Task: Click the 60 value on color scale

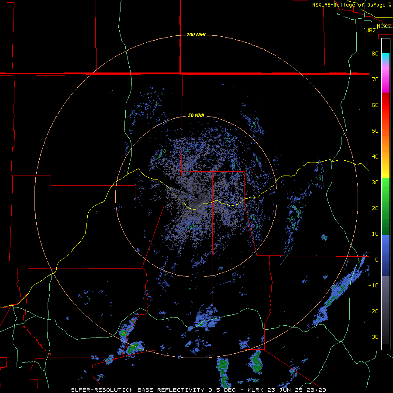Action: (375, 105)
